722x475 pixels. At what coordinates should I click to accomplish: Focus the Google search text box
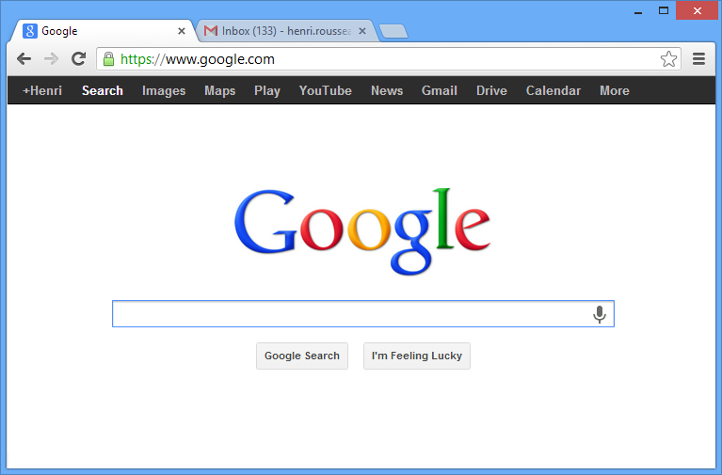pos(352,314)
